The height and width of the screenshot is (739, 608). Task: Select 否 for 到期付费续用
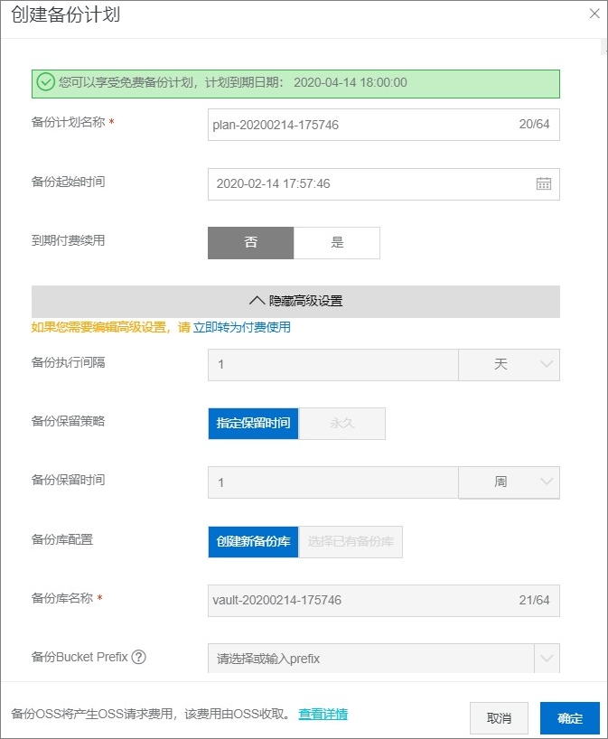(251, 243)
